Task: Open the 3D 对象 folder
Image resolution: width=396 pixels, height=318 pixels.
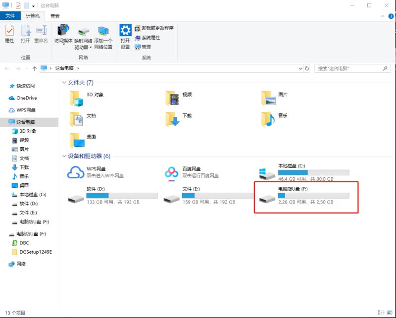Action: click(77, 98)
